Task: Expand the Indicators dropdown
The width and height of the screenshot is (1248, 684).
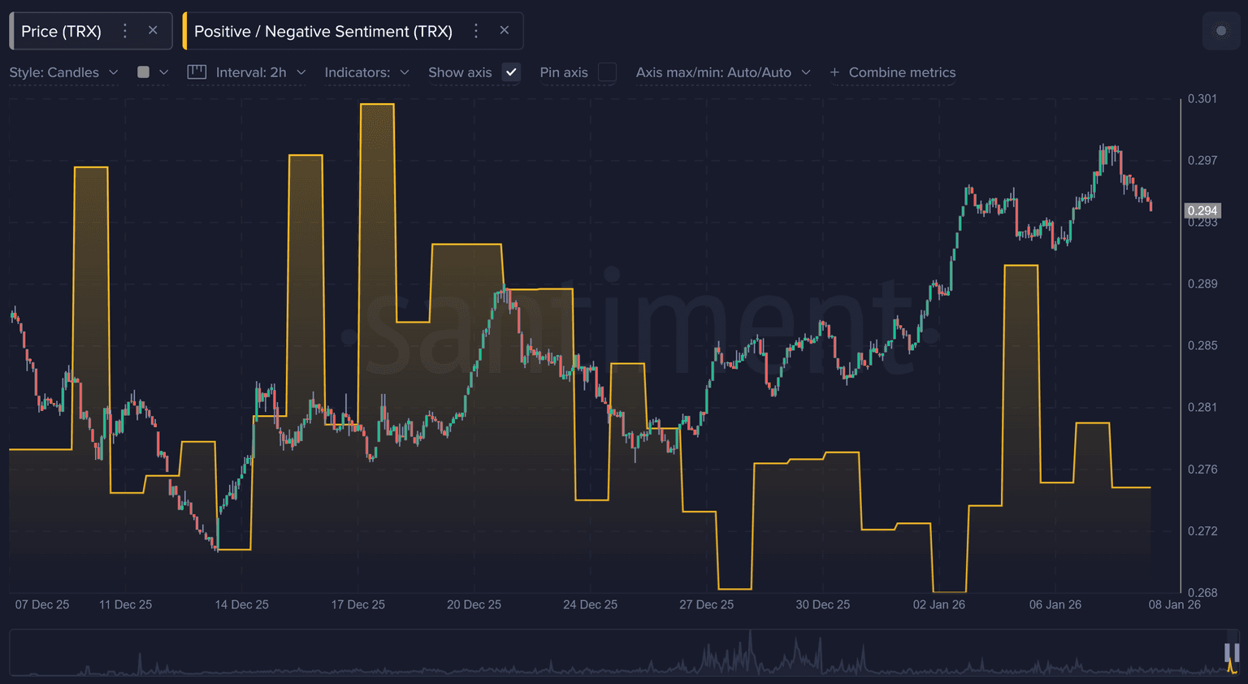Action: [366, 72]
